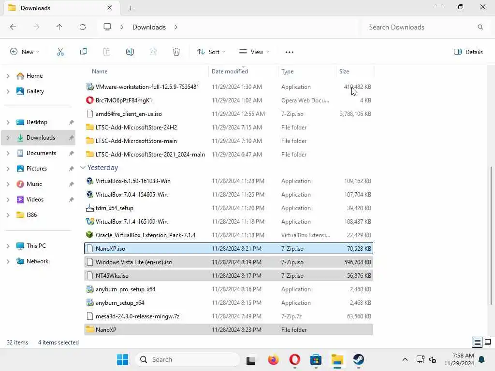Viewport: 495px width, 371px height.
Task: Open Steam from the taskbar
Action: coord(358,359)
